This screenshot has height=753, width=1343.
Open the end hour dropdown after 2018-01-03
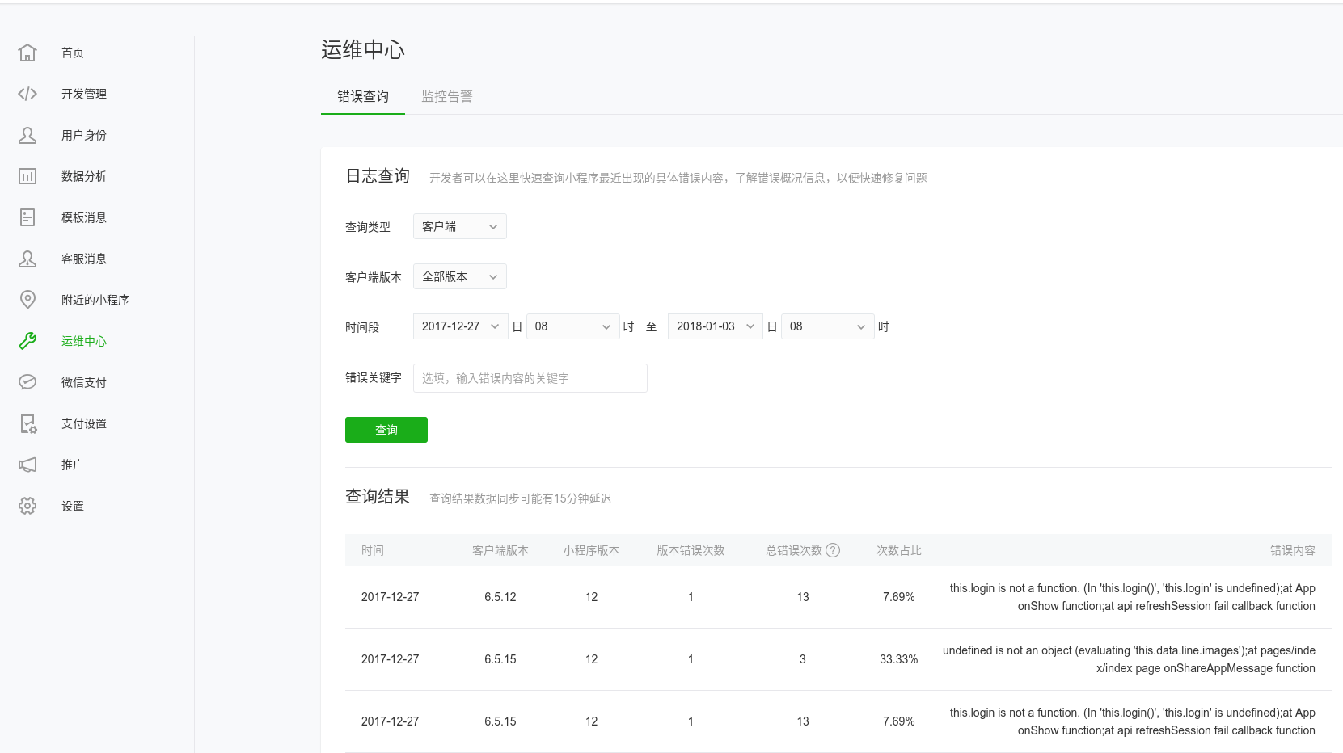(828, 326)
